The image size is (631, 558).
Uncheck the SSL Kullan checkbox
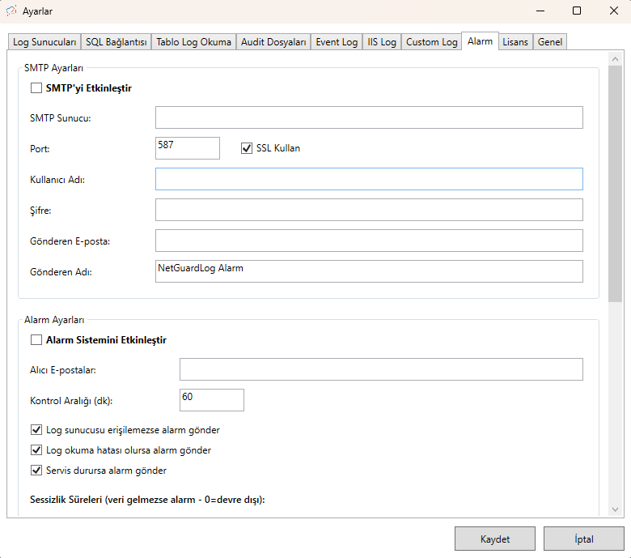(x=248, y=148)
